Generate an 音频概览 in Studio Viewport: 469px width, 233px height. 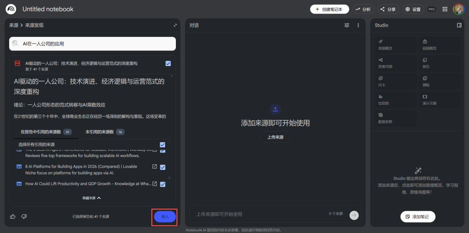click(x=396, y=45)
